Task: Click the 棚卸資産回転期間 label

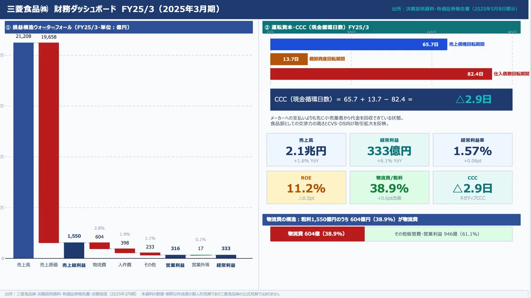Action: [327, 59]
